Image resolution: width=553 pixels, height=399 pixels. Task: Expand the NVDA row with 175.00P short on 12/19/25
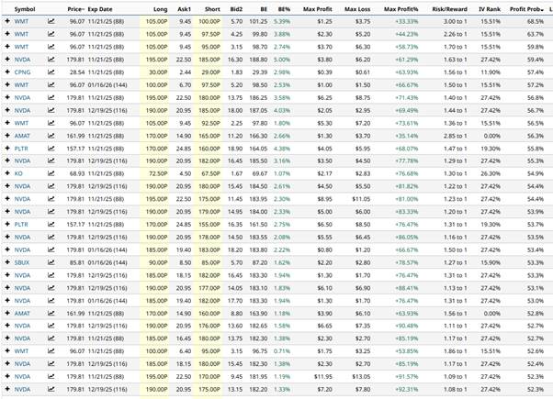point(7,389)
